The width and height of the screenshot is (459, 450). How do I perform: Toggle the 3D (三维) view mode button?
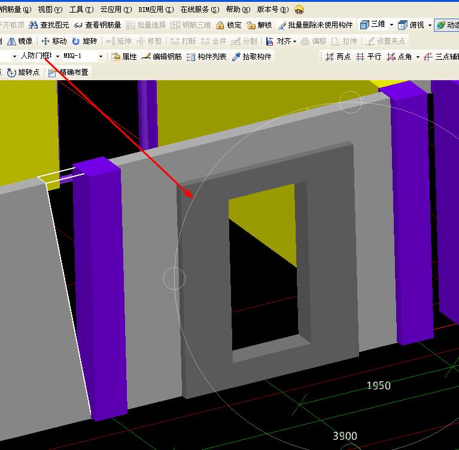(372, 25)
